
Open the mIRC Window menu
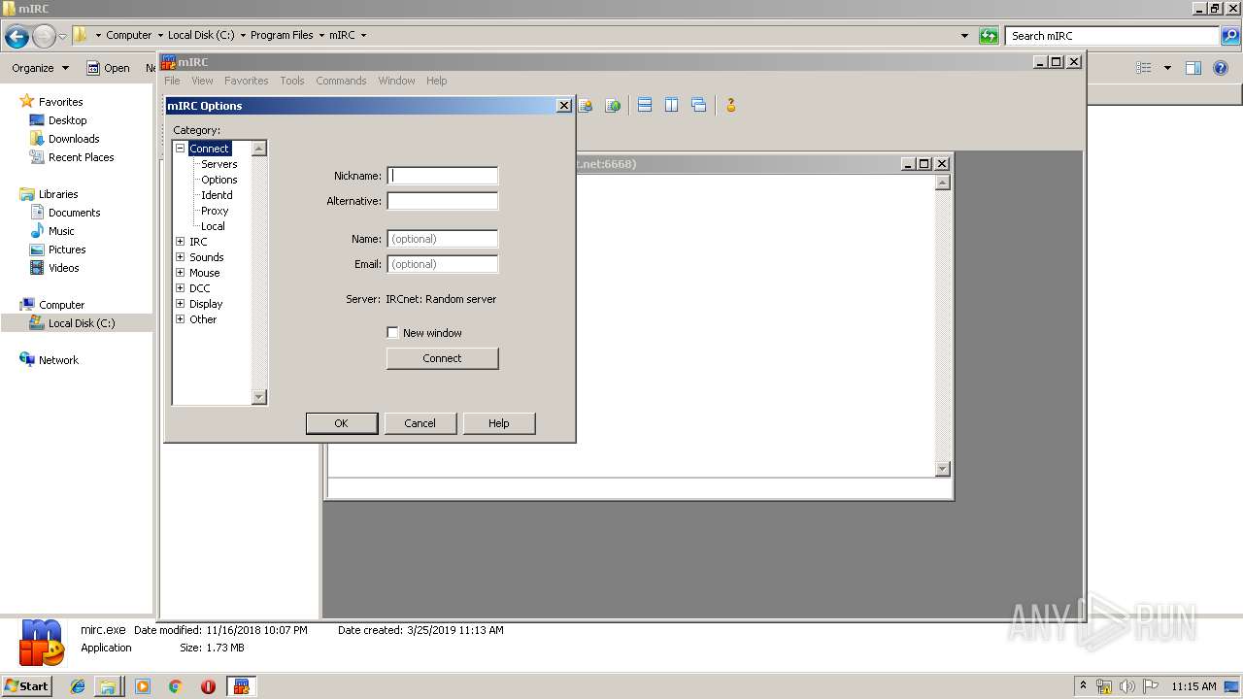(396, 81)
